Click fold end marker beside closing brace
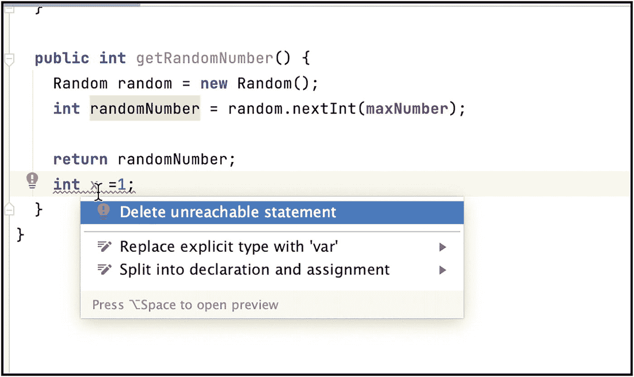 pyautogui.click(x=9, y=209)
